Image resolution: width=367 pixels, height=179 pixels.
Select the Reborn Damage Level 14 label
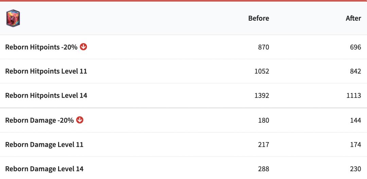click(x=44, y=169)
